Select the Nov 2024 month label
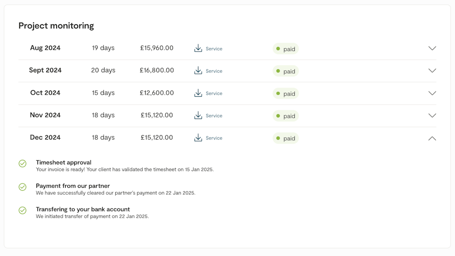This screenshot has width=455, height=256. (x=45, y=115)
